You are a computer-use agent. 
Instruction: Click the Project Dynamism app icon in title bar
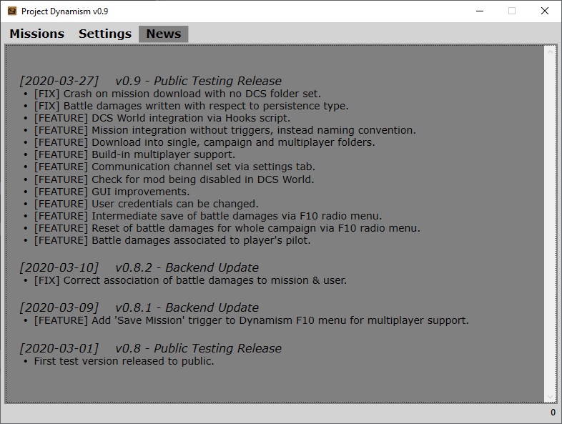11,11
